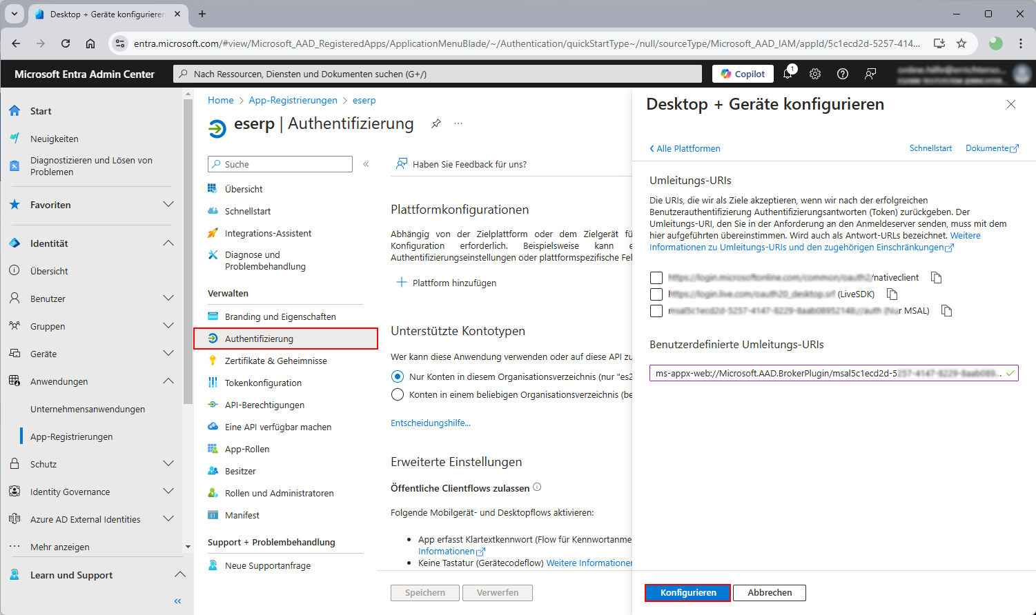1036x615 pixels.
Task: Collapse the Anwendungen menu
Action: (168, 381)
